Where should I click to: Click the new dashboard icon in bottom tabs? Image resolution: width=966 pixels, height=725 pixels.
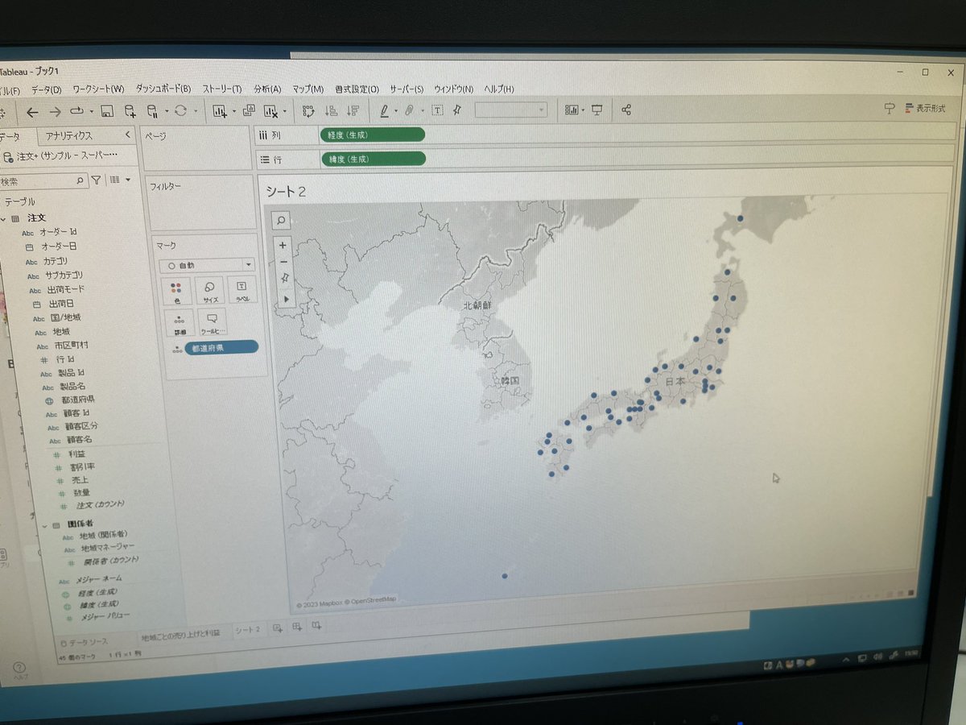point(297,627)
